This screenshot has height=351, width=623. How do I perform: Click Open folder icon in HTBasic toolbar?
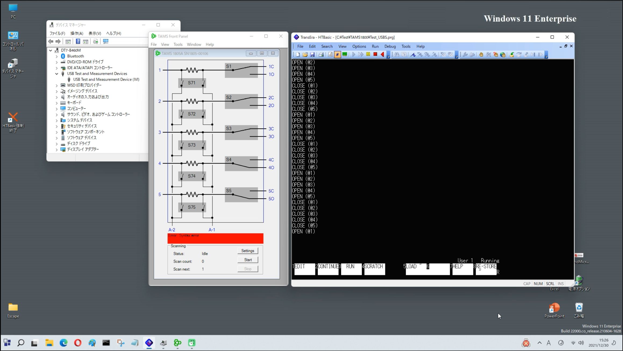pos(305,55)
